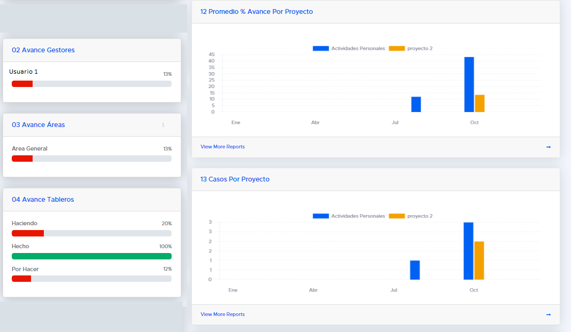This screenshot has width=571, height=332.
Task: Click the Haciendo progress bar
Action: pos(91,233)
